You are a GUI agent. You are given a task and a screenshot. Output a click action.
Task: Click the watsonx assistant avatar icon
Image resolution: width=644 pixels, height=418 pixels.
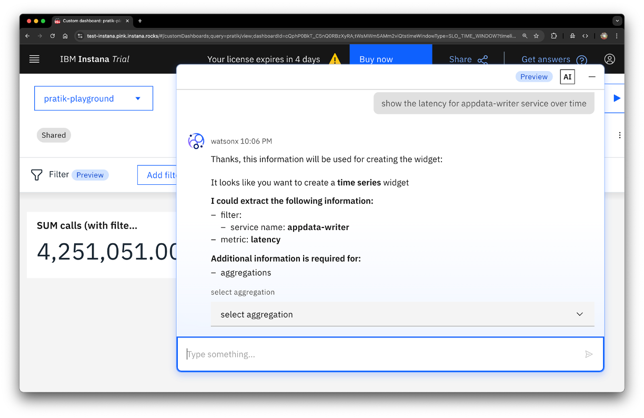[x=196, y=141]
